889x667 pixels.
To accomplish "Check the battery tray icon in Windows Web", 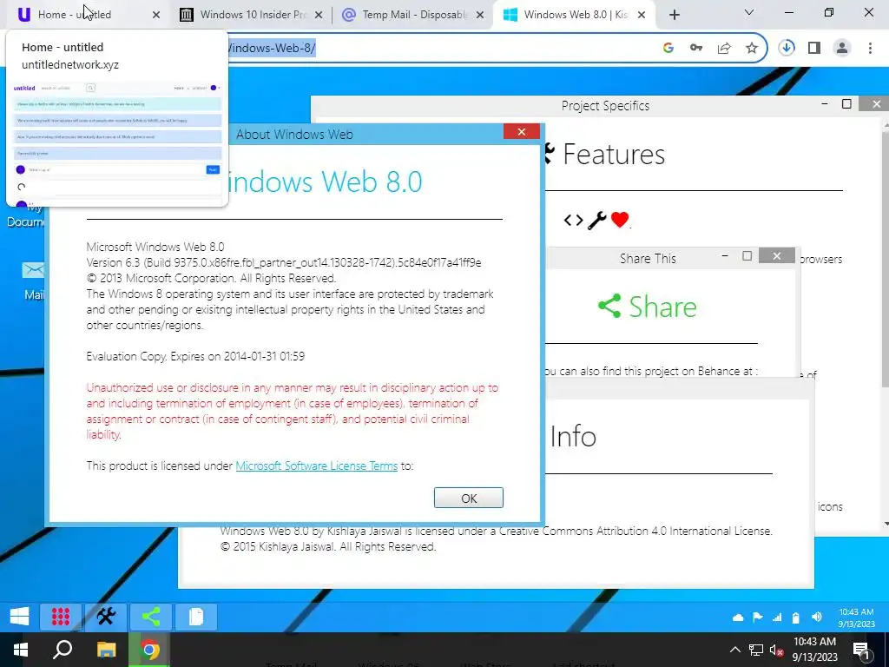I will pyautogui.click(x=795, y=617).
